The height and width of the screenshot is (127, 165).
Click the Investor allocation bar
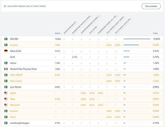coord(137,45)
